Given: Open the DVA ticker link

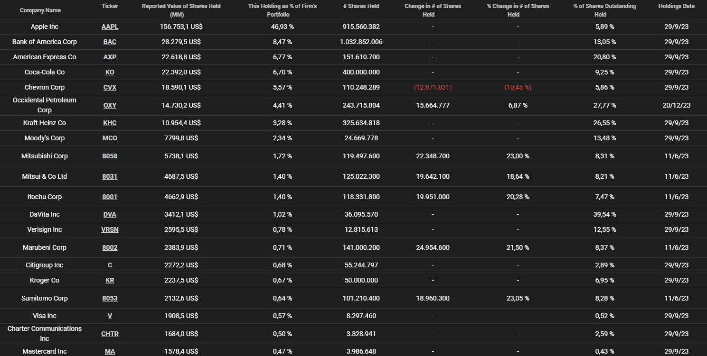Looking at the screenshot, I should [x=110, y=214].
